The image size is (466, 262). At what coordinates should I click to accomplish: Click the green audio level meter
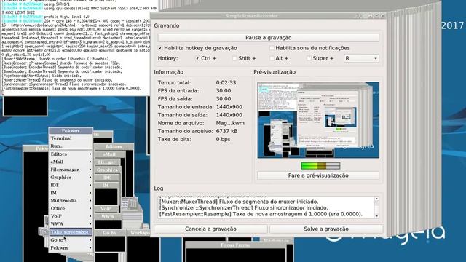pos(320,166)
